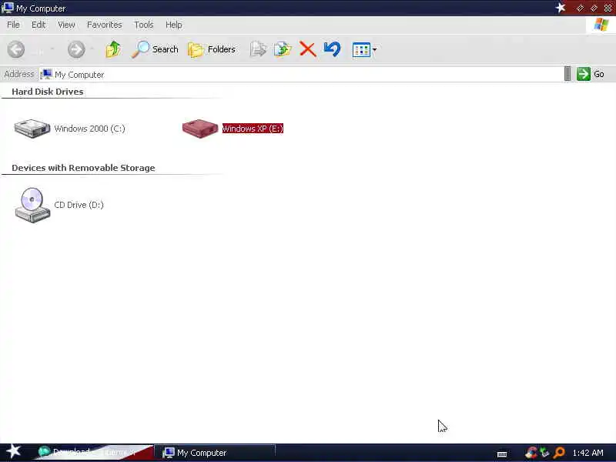Screen dimensions: 616x462
Task: Click the red shield tray icon
Action: (x=531, y=453)
